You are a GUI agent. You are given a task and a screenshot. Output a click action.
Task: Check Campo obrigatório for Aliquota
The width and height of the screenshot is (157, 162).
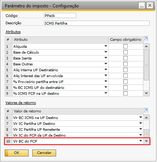(x=125, y=46)
